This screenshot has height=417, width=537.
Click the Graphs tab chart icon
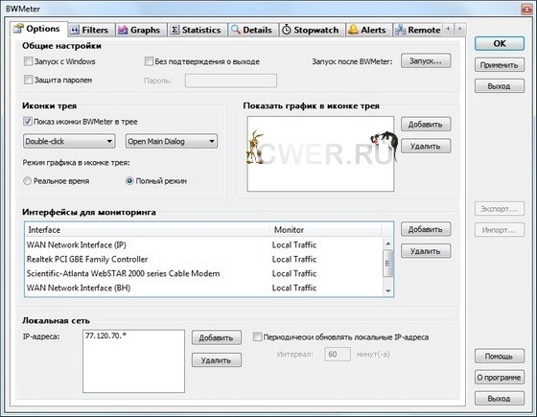pyautogui.click(x=123, y=30)
